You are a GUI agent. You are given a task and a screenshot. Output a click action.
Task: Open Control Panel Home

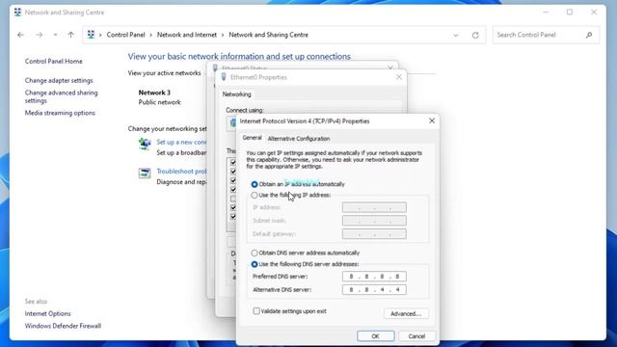pyautogui.click(x=54, y=62)
